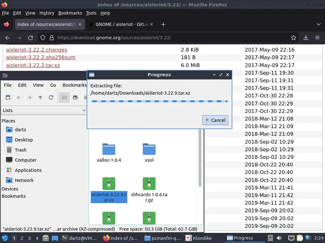325x243 pixels.
Task: Go up one folder in file manager
Action: coord(40,97)
